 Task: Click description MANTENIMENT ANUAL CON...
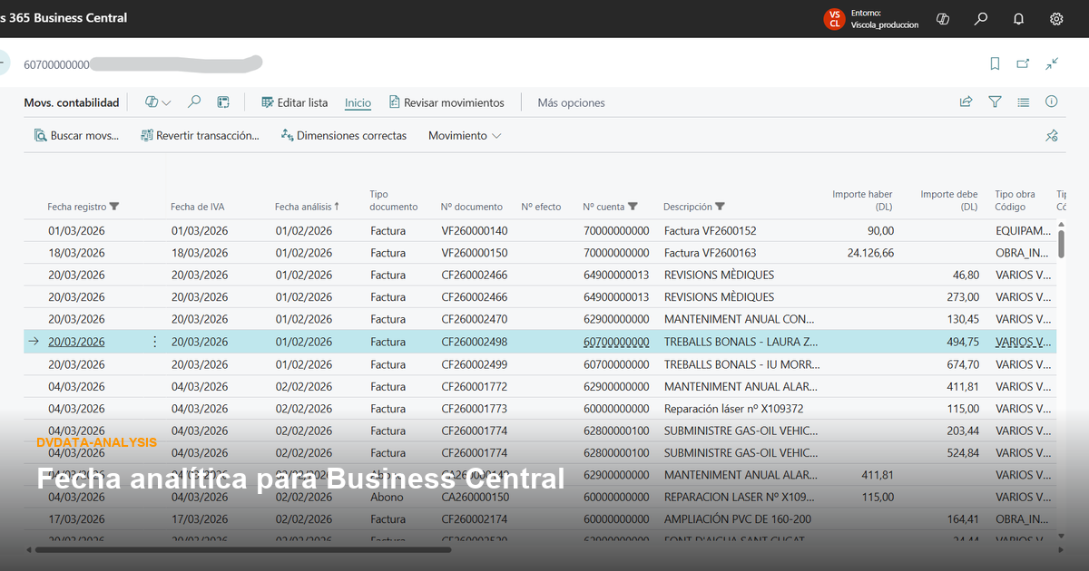[x=740, y=319]
